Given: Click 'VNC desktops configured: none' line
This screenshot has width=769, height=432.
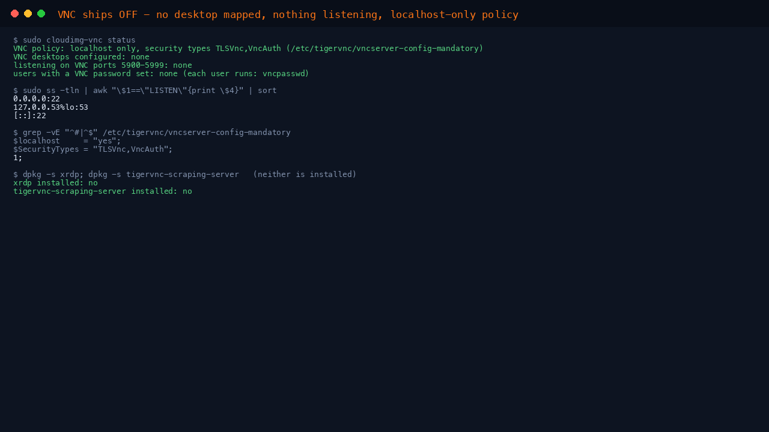Looking at the screenshot, I should [81, 57].
